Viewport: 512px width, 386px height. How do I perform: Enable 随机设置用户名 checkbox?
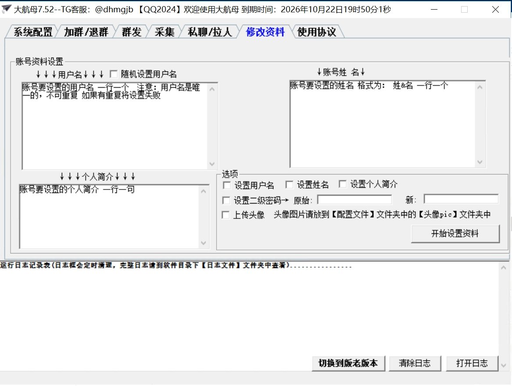[114, 74]
